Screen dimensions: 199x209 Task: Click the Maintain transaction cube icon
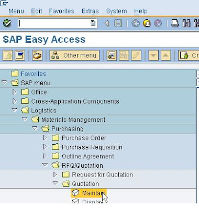(x=75, y=193)
